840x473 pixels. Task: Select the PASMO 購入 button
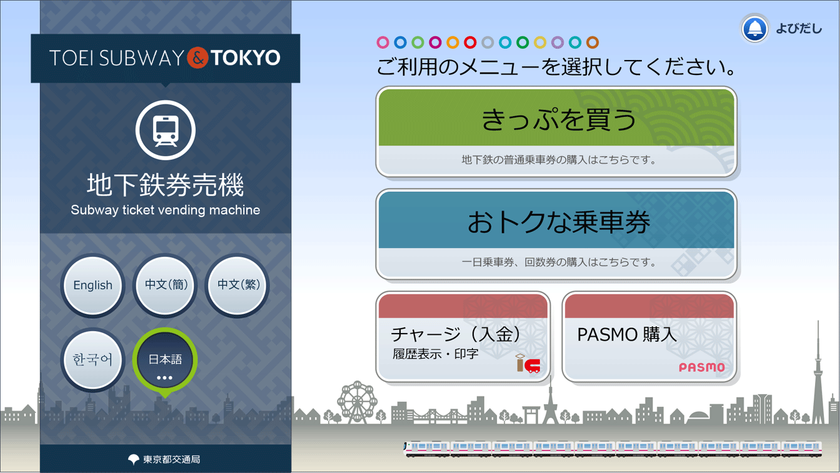(x=649, y=337)
